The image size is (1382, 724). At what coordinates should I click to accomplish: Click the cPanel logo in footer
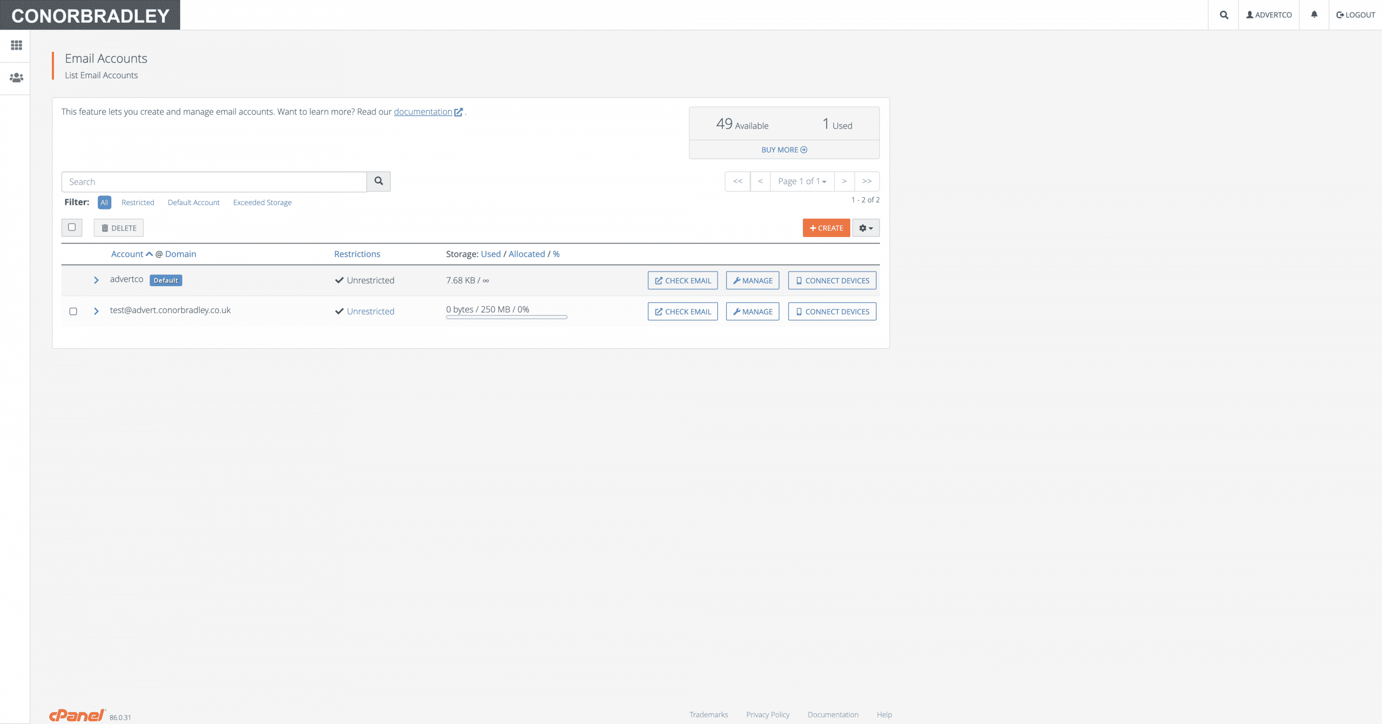click(77, 715)
